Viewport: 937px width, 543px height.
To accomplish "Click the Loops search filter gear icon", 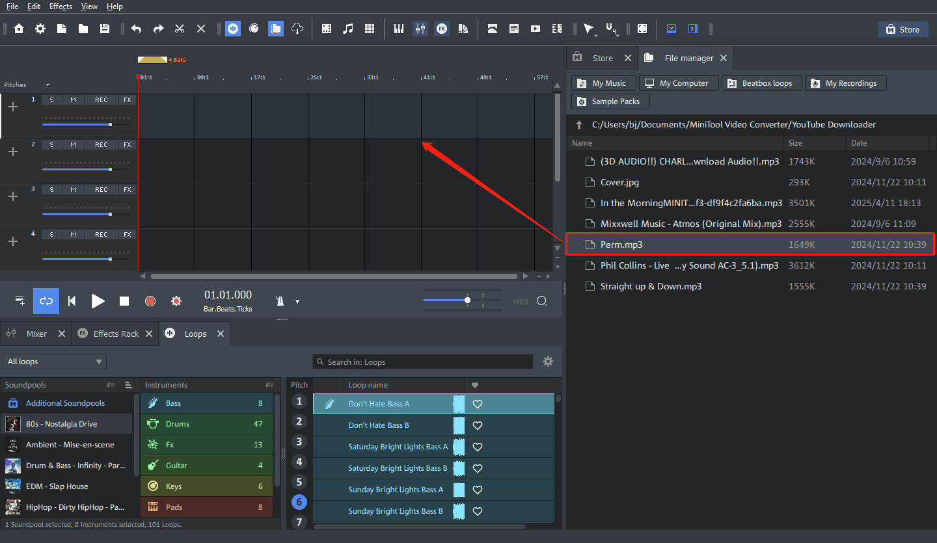I will pyautogui.click(x=548, y=362).
